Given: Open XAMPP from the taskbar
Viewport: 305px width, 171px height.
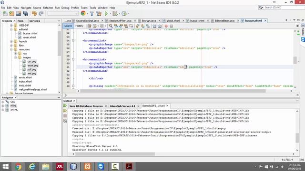Looking at the screenshot, I should click(x=87, y=167).
